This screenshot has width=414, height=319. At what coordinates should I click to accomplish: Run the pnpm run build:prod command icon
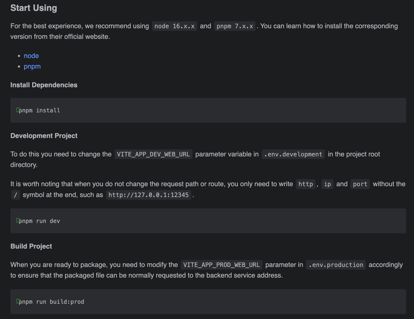[19, 301]
